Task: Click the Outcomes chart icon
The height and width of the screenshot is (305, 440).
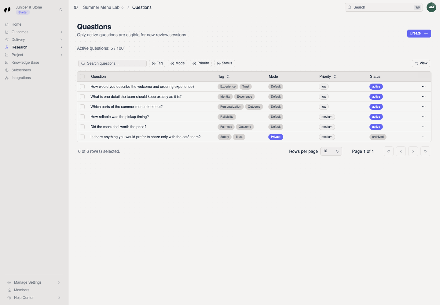Action: [x=7, y=32]
